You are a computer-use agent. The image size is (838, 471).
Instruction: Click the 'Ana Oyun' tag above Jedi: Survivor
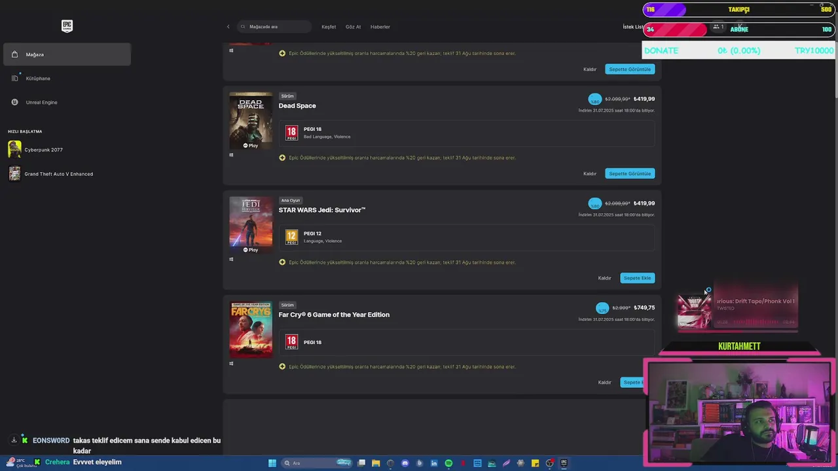click(290, 200)
